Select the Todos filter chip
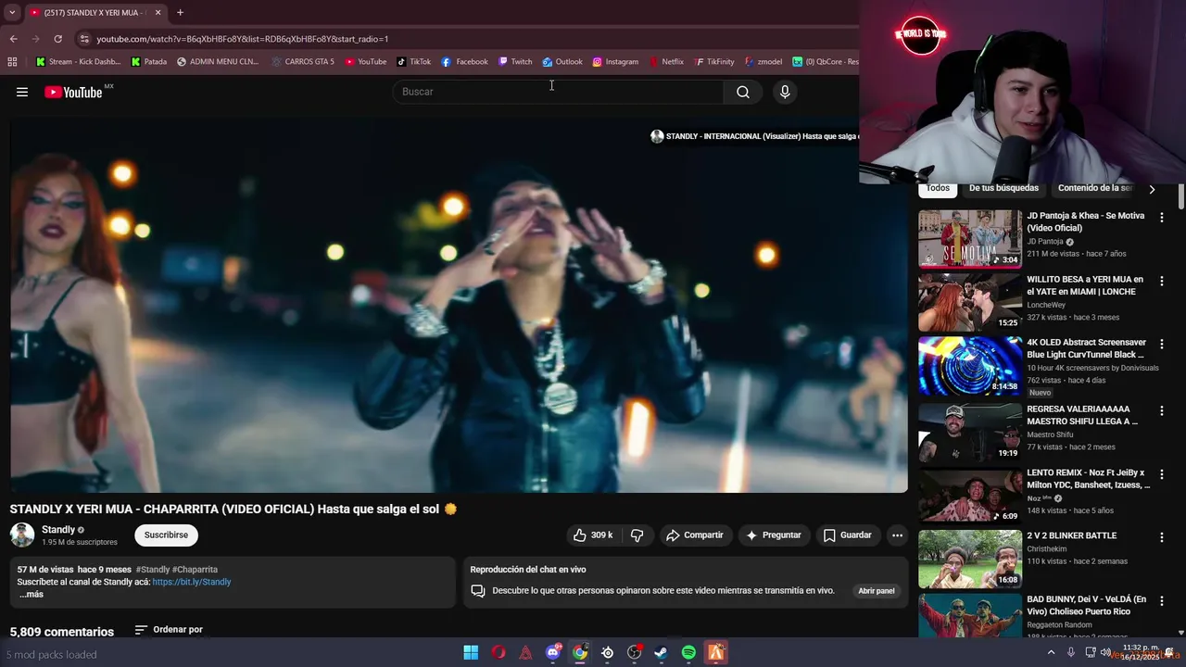1186x667 pixels. click(938, 188)
